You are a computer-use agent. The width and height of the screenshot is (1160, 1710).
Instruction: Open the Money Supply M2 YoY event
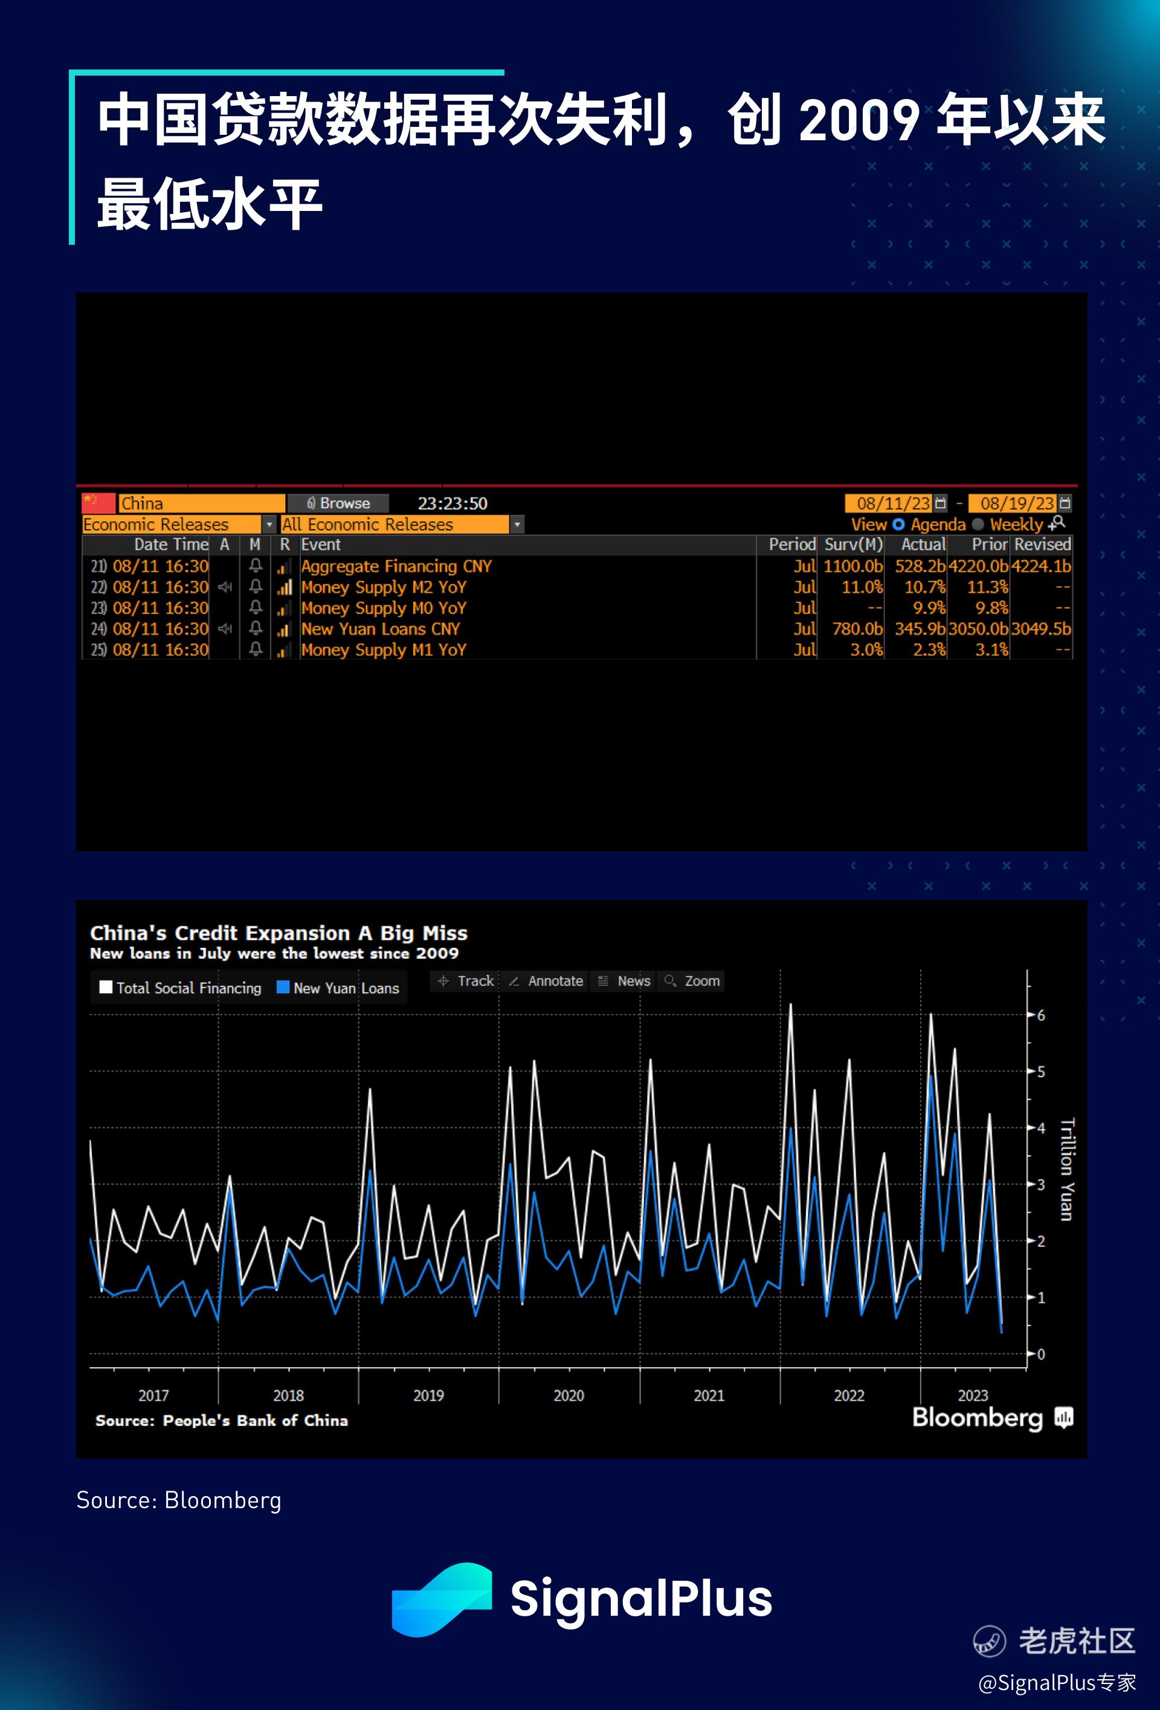pos(384,586)
